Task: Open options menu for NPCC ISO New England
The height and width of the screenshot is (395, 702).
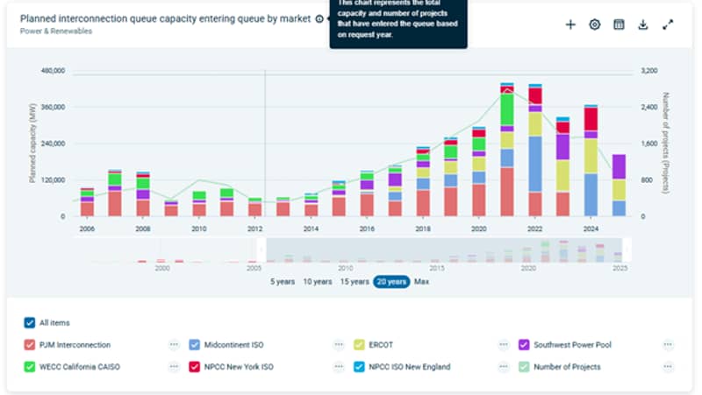Action: pyautogui.click(x=504, y=366)
